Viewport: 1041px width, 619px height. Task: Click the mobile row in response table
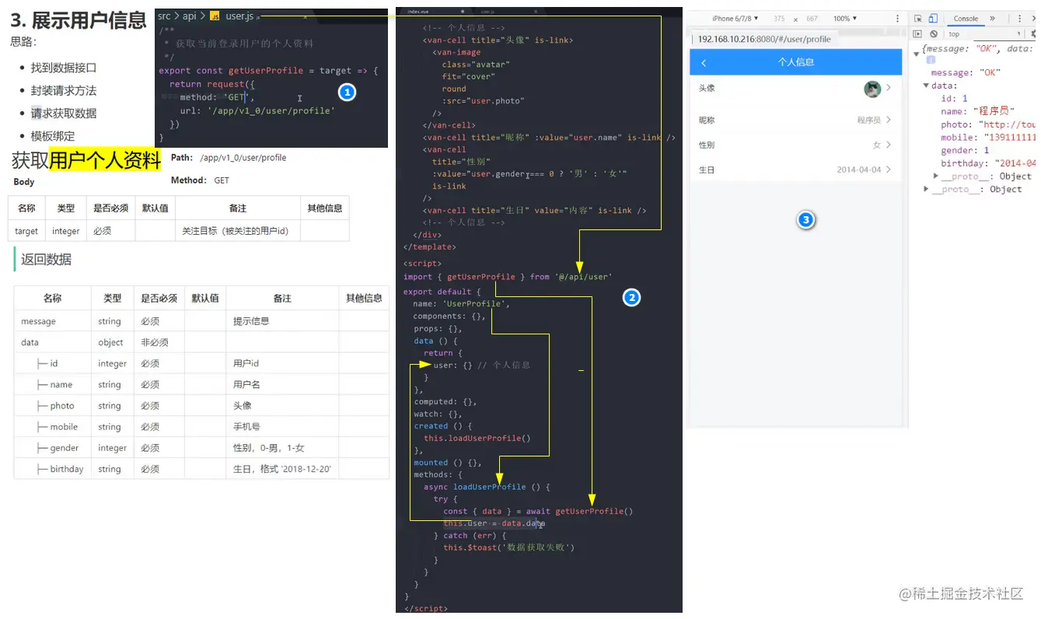pyautogui.click(x=201, y=427)
